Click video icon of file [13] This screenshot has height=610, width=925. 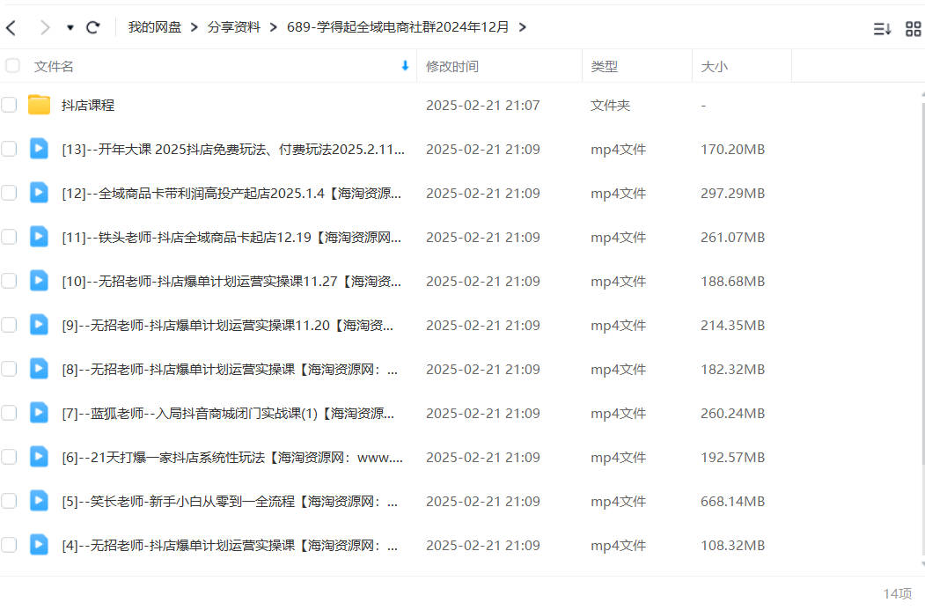[39, 149]
